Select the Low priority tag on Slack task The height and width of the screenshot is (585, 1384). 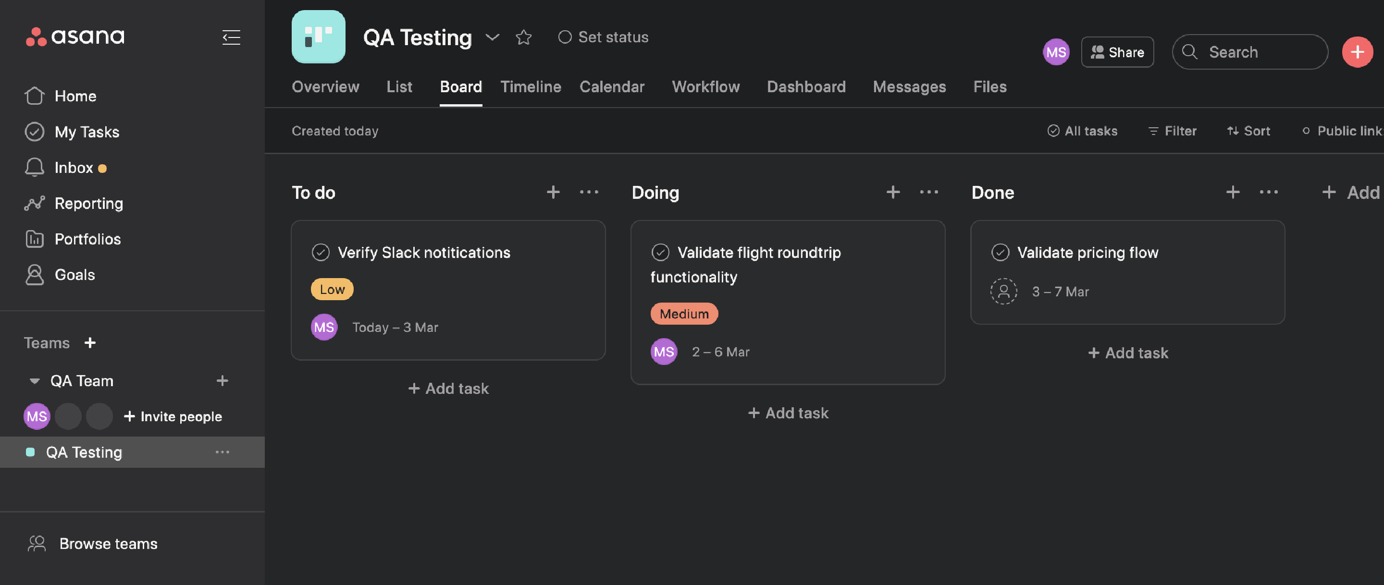pyautogui.click(x=332, y=289)
